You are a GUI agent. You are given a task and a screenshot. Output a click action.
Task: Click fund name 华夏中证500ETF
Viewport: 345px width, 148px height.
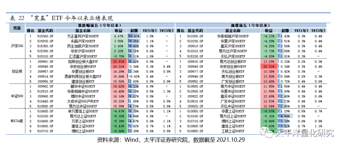(x=233, y=91)
